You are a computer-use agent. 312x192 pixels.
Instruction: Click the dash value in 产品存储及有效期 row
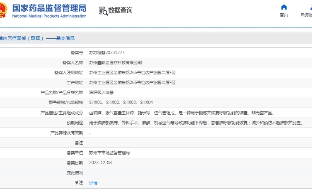tap(90, 133)
